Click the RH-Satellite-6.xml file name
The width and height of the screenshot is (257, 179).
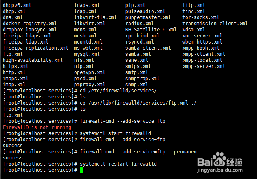(151, 30)
